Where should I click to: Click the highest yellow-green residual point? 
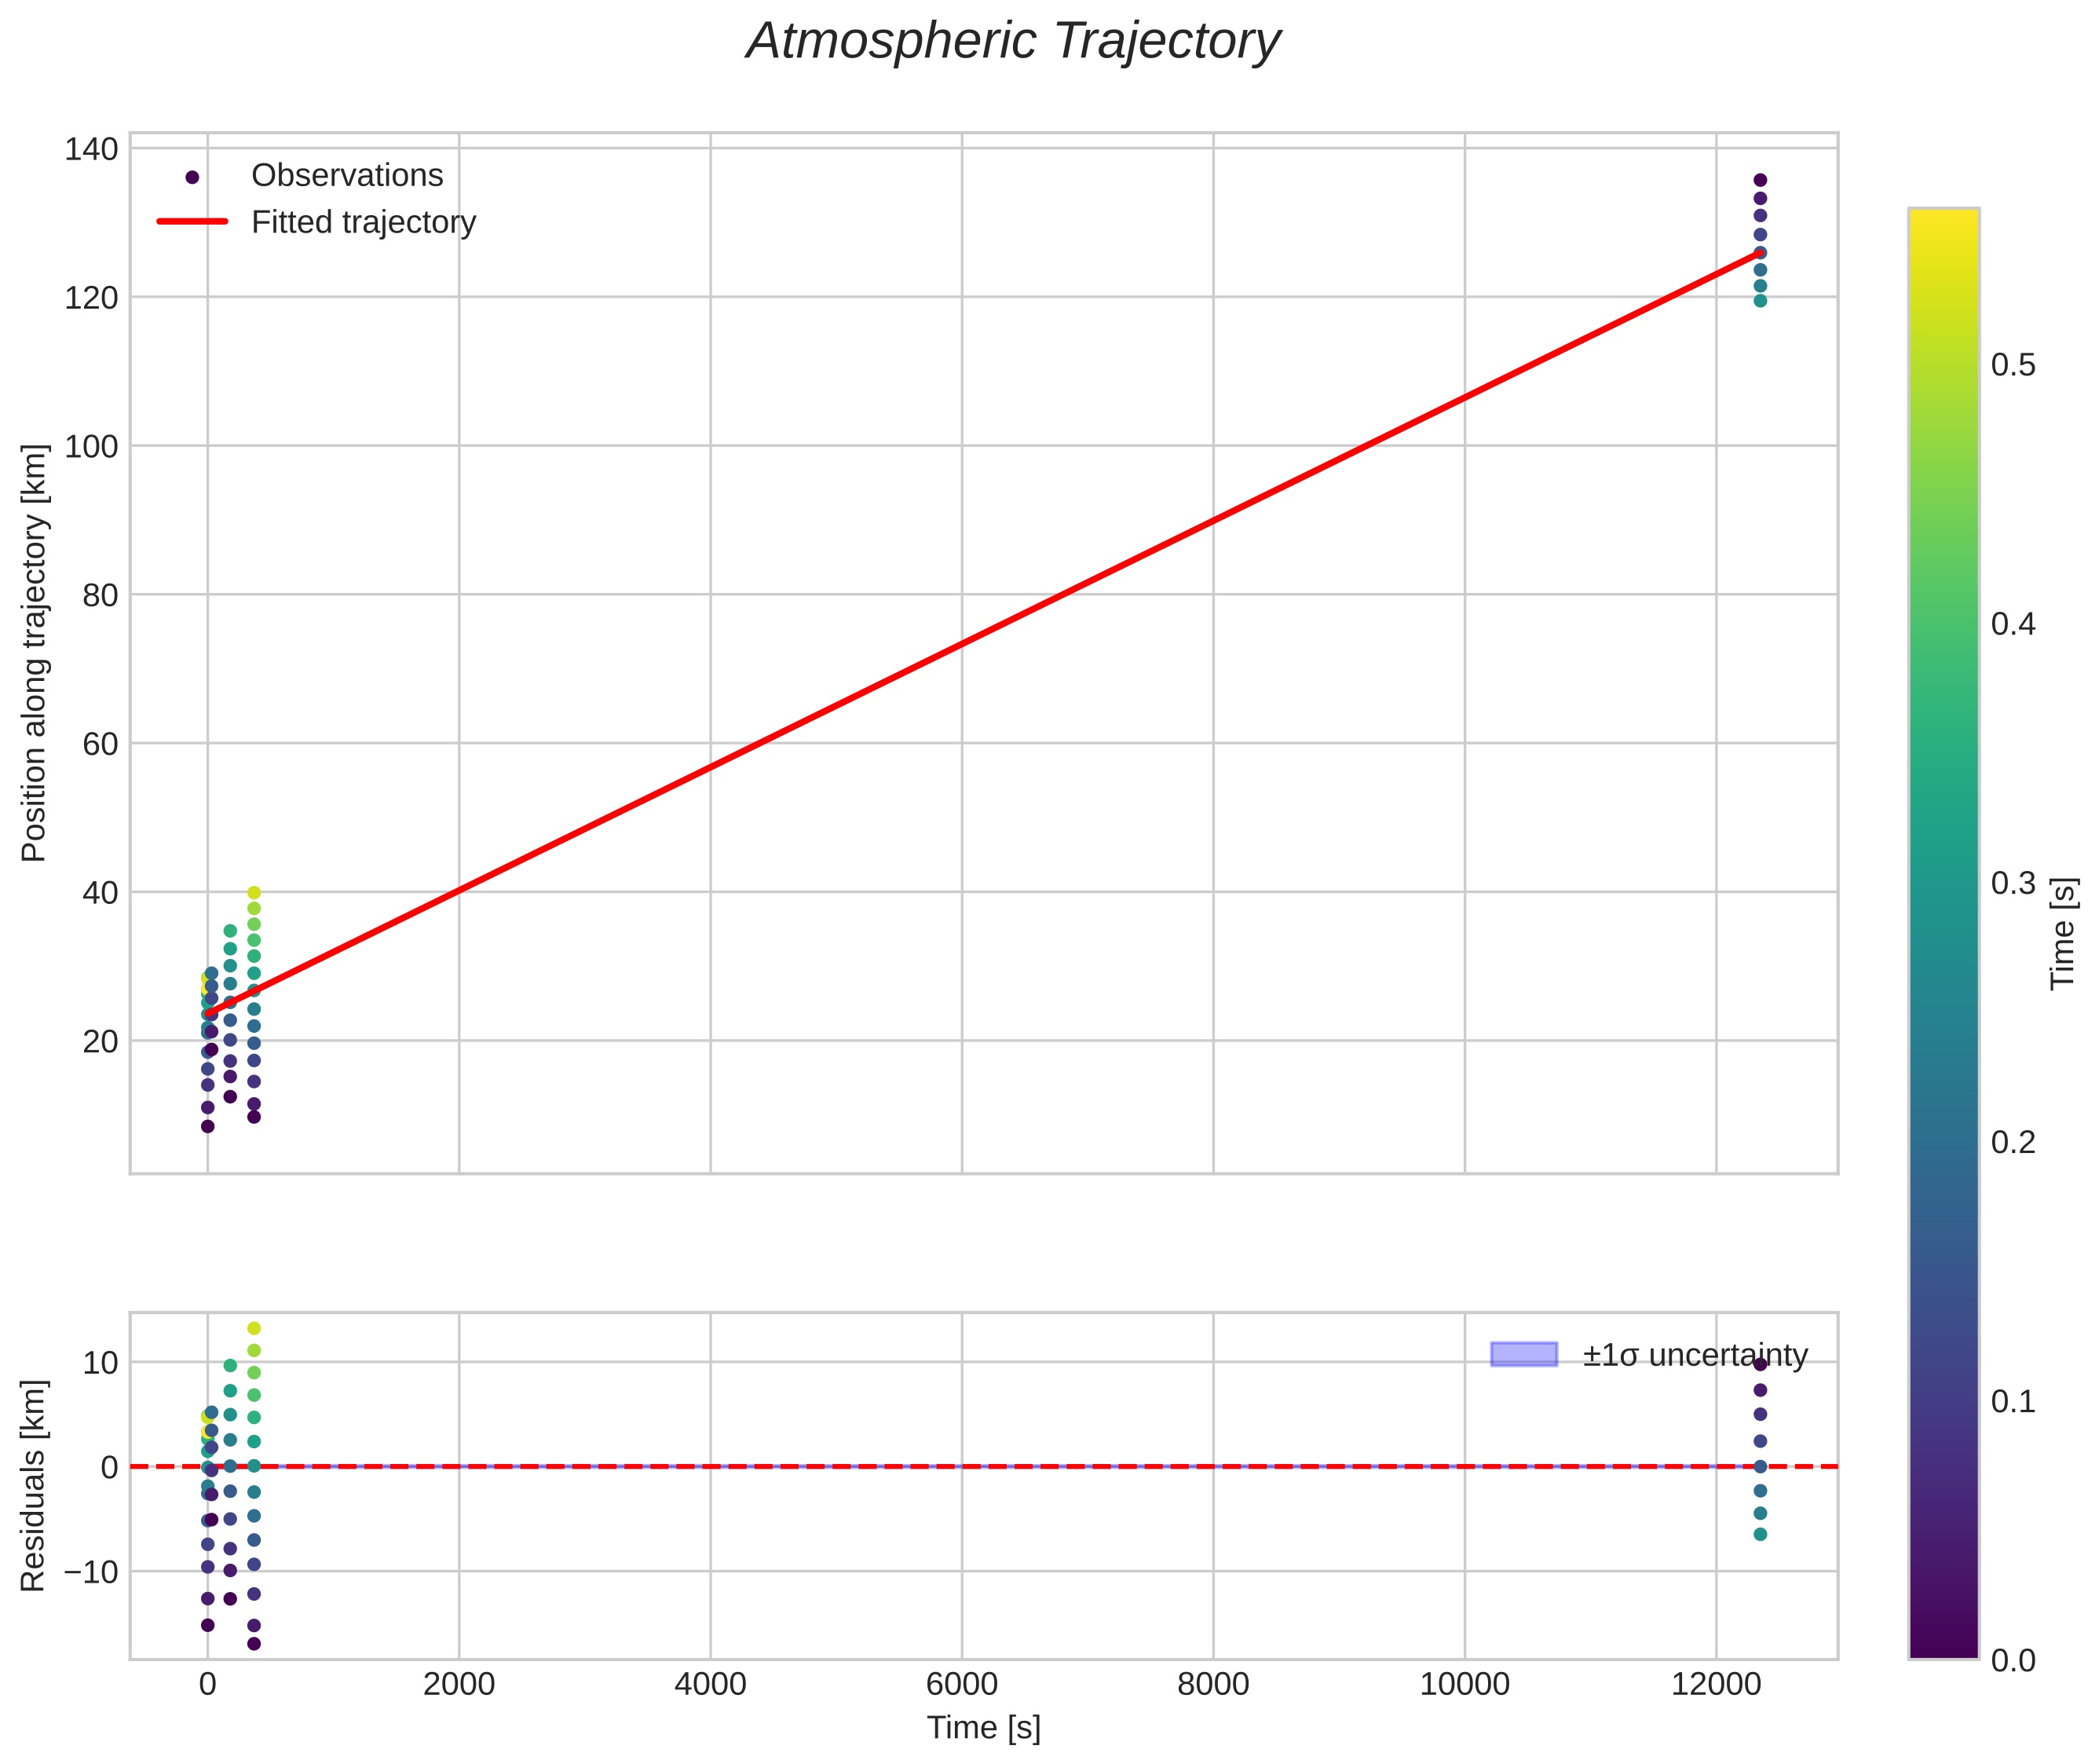click(x=254, y=1328)
